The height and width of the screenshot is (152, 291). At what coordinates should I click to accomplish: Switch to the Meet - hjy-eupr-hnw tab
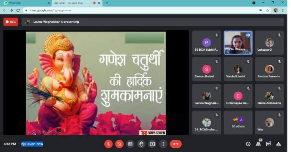tap(77, 3)
